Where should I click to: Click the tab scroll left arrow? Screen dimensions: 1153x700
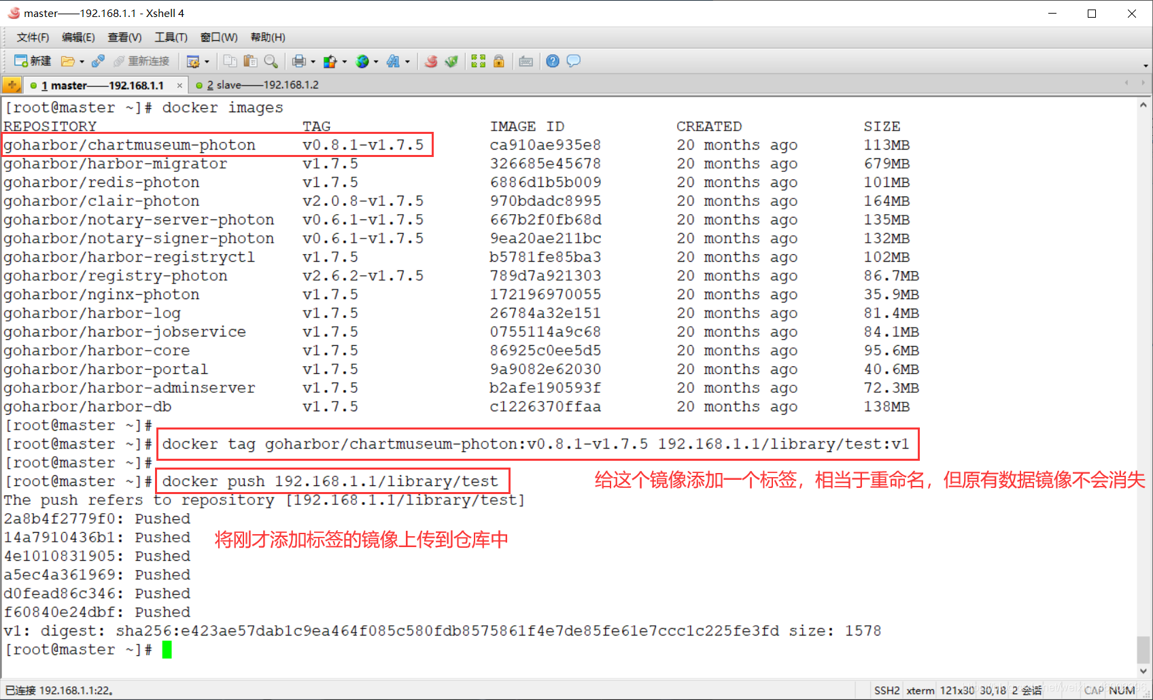tap(1126, 84)
